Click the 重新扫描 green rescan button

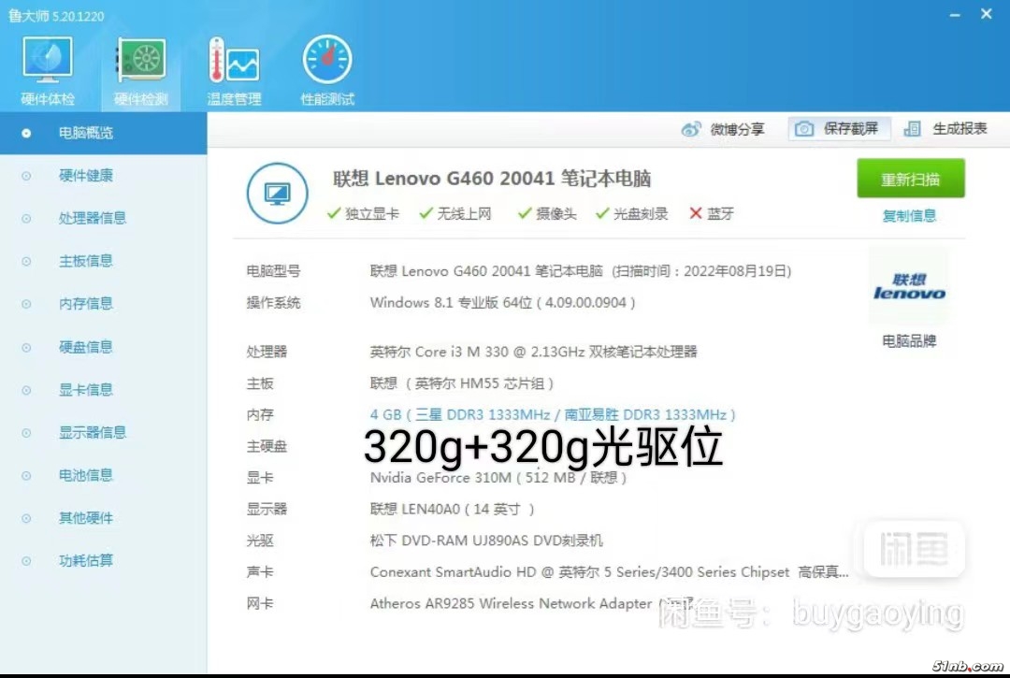[910, 179]
